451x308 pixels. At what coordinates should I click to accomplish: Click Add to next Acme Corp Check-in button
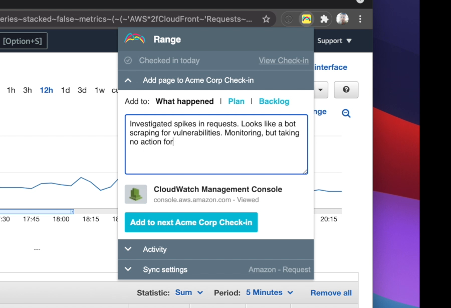191,222
